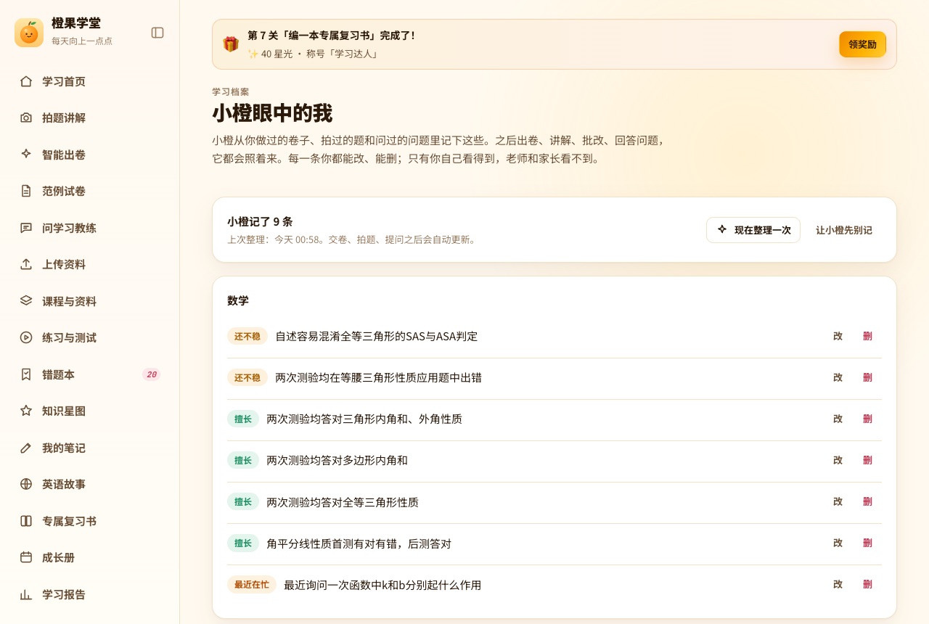Image resolution: width=929 pixels, height=624 pixels.
Task: Click the gift icon in the reward banner
Action: pos(231,44)
